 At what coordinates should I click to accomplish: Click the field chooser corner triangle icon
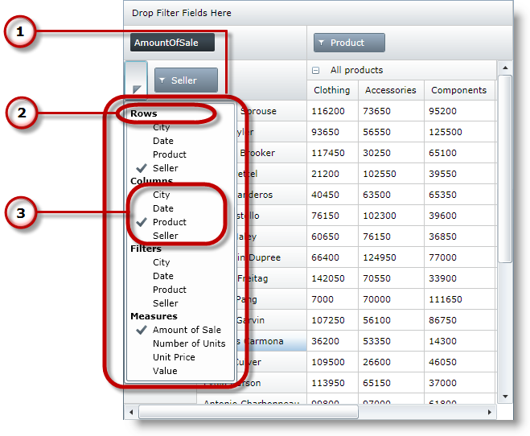tap(137, 88)
